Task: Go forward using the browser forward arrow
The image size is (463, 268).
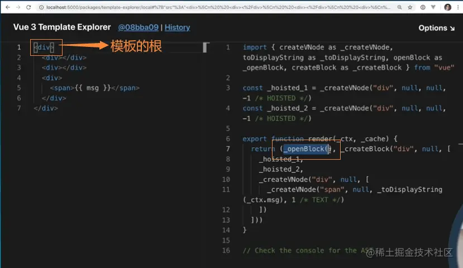Action: (x=18, y=7)
